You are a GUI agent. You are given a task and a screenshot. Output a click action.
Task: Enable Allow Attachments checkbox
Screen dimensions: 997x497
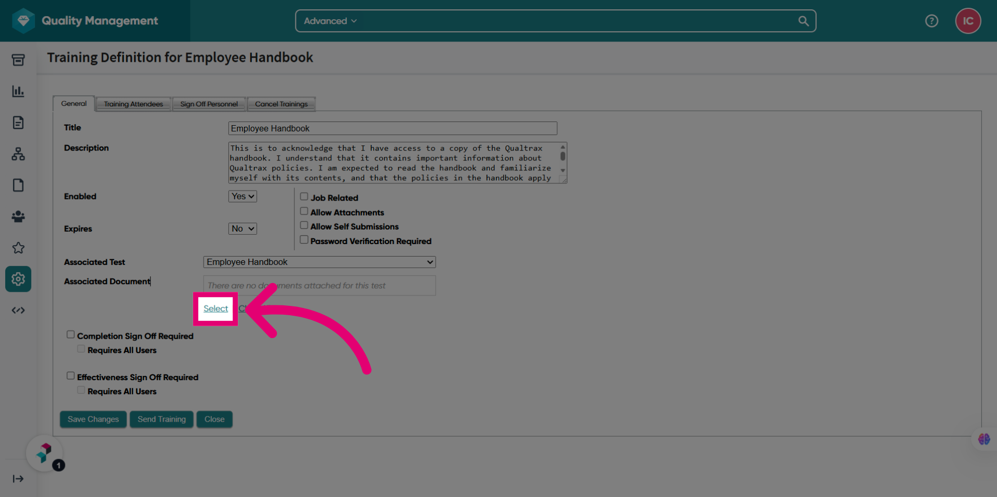(x=304, y=211)
